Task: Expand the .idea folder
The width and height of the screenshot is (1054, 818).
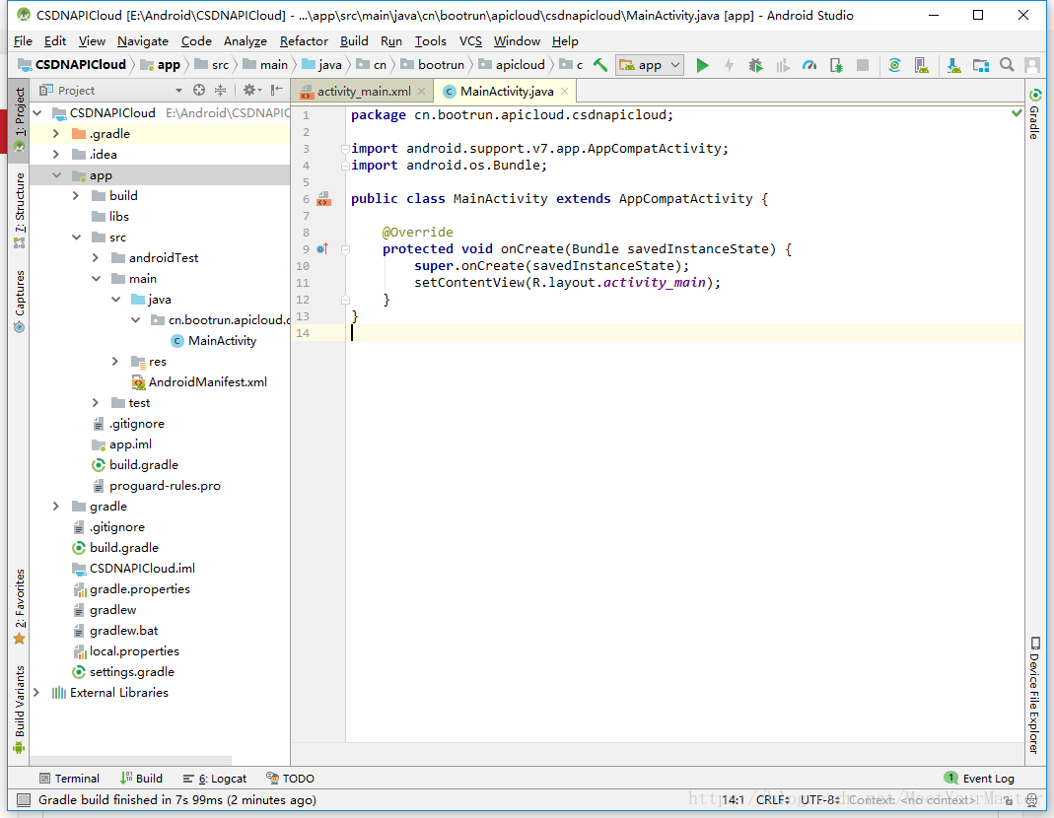Action: (56, 155)
